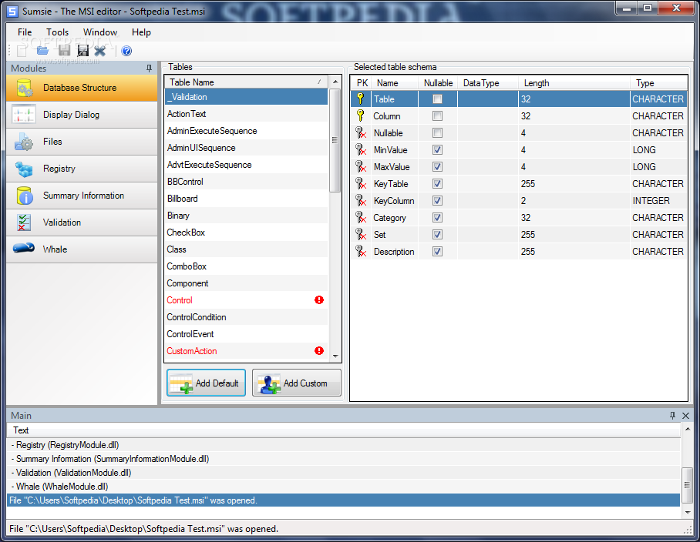Click the Database Structure cylinder icon
Screen dimensions: 700x542
pos(24,88)
